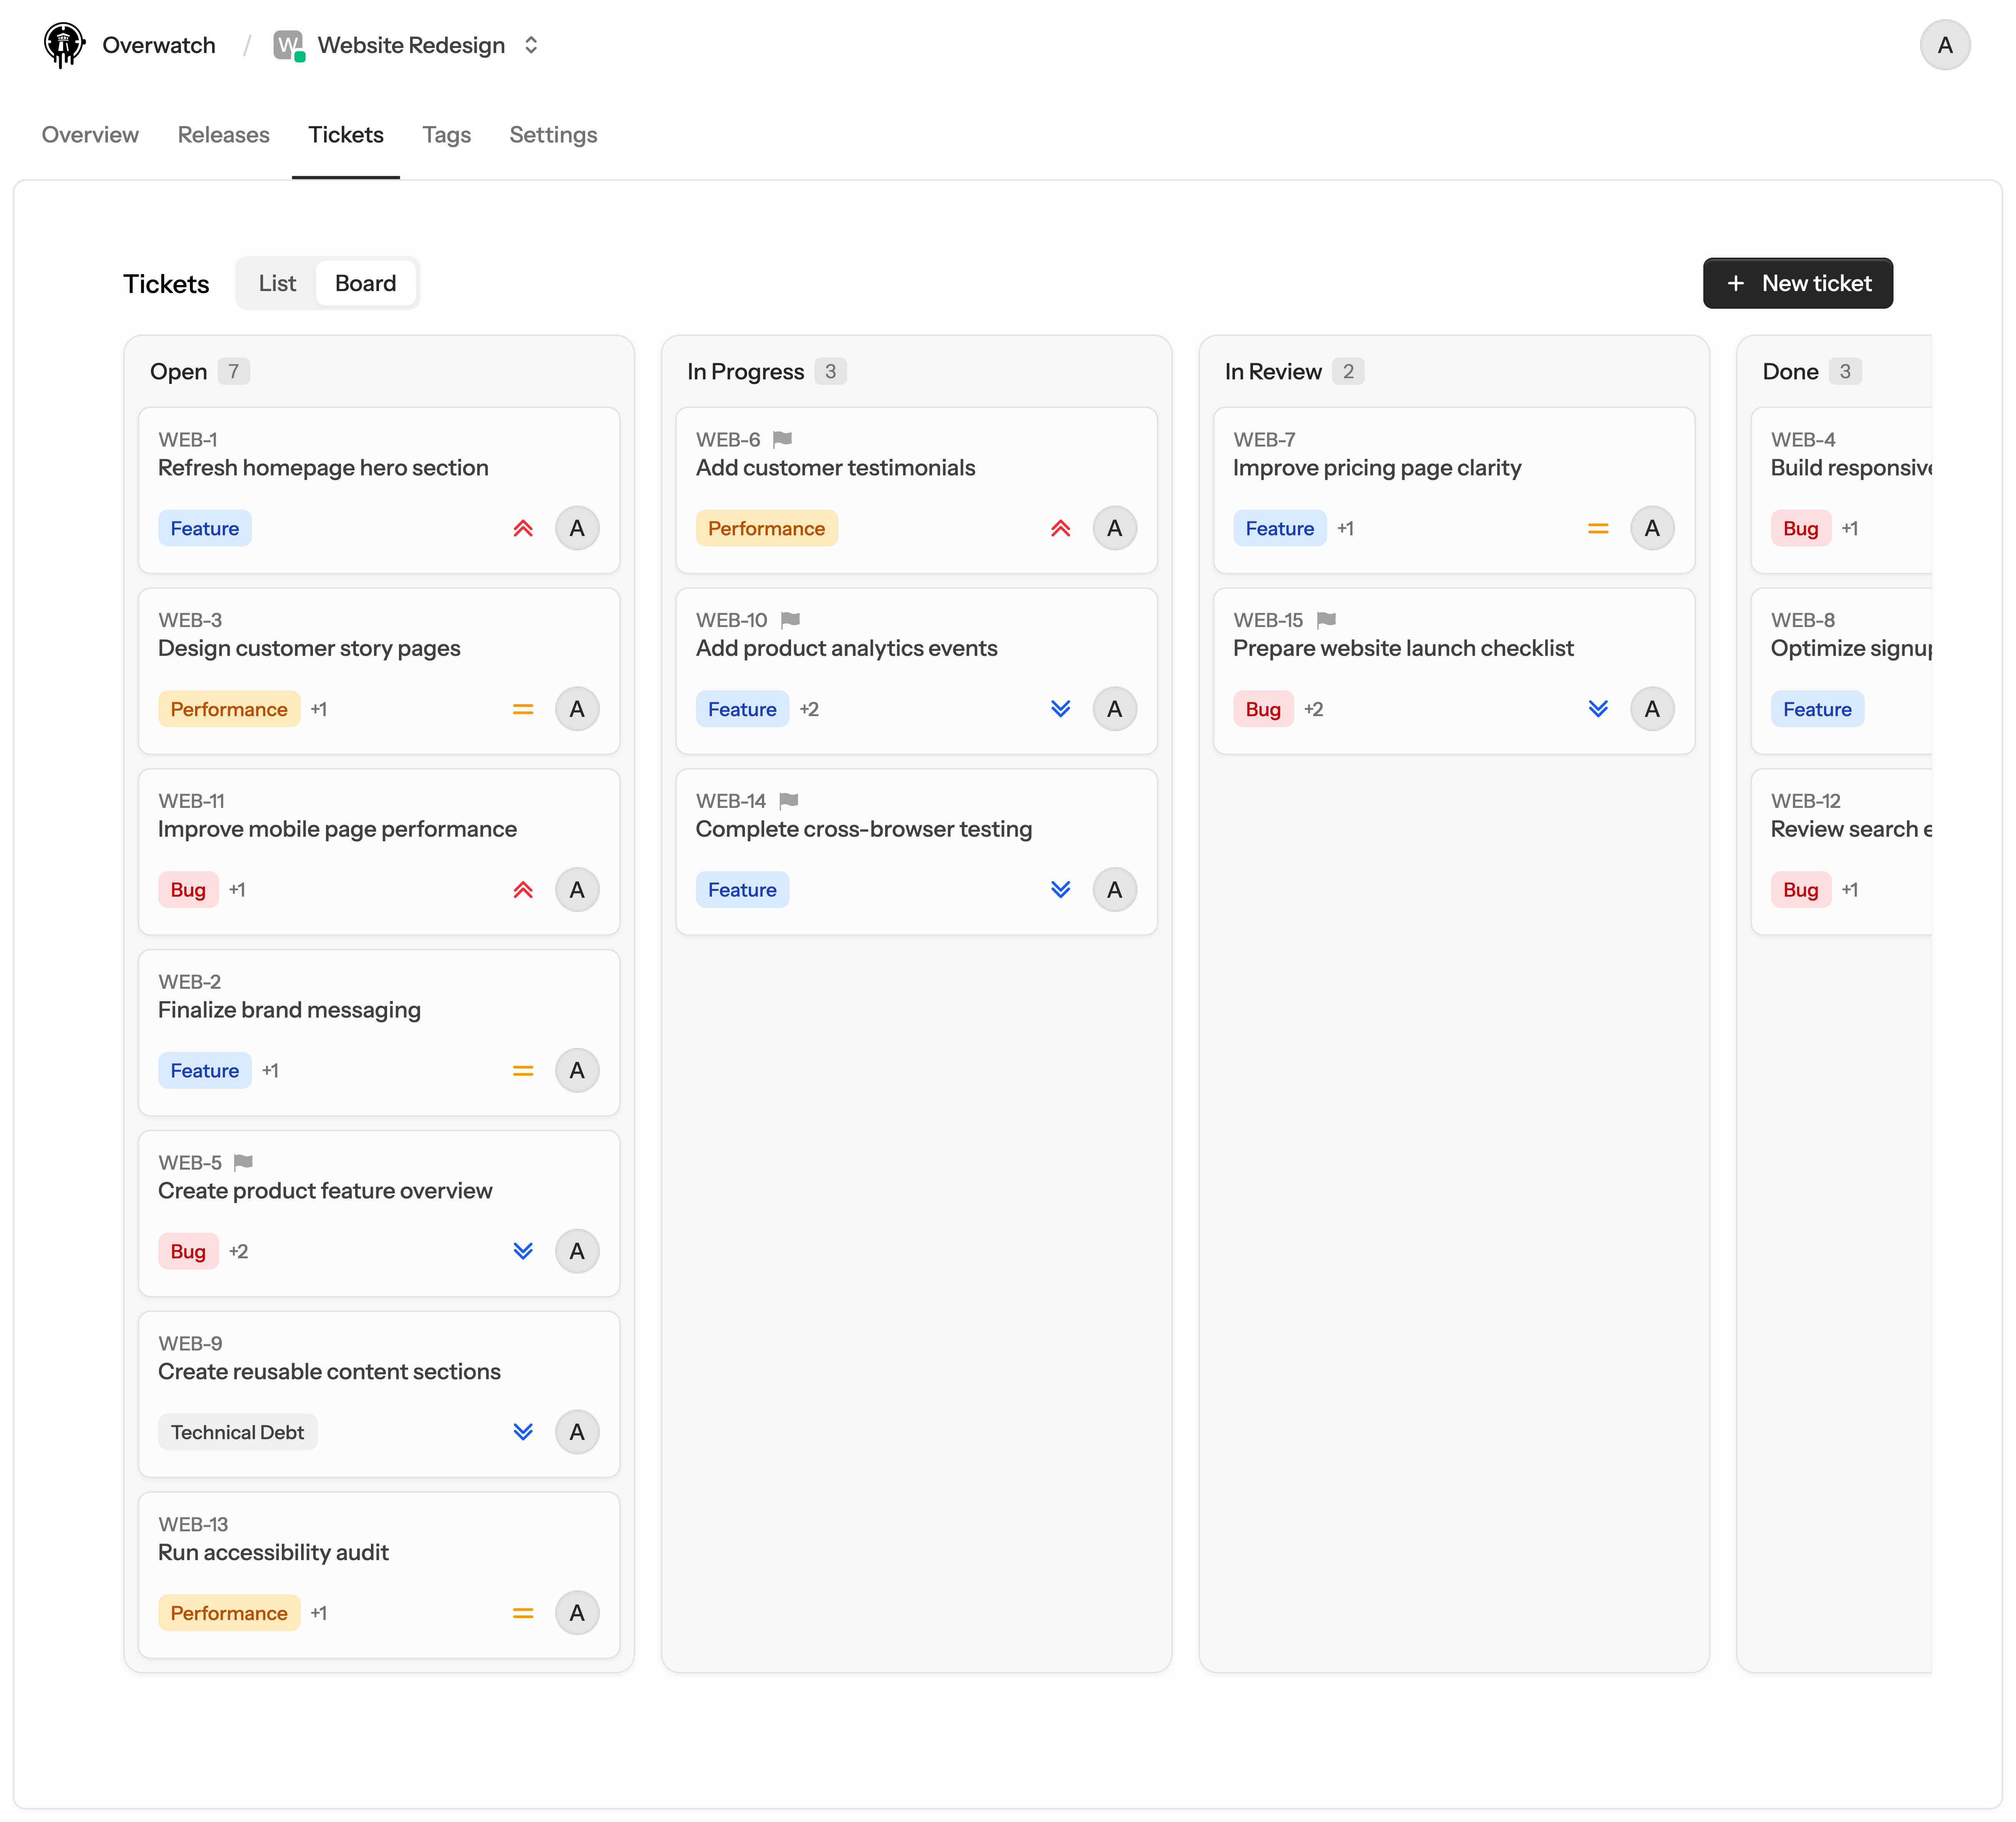Click the flag icon on WEB-5

point(243,1162)
